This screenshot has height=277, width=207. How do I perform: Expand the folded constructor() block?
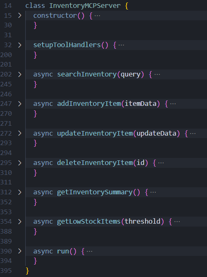point(20,16)
